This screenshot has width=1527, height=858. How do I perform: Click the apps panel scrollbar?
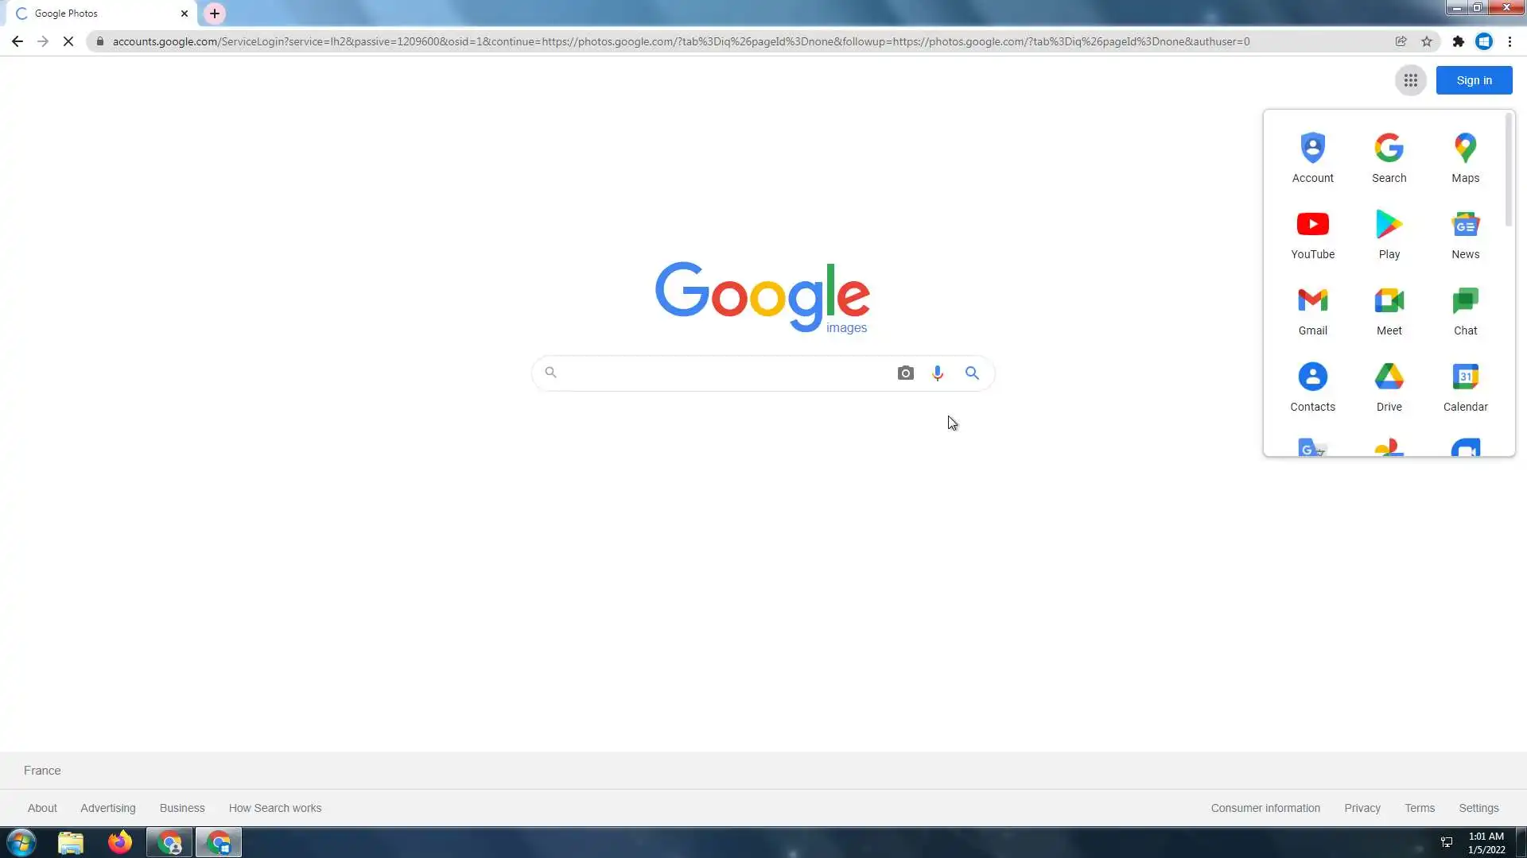(x=1508, y=171)
